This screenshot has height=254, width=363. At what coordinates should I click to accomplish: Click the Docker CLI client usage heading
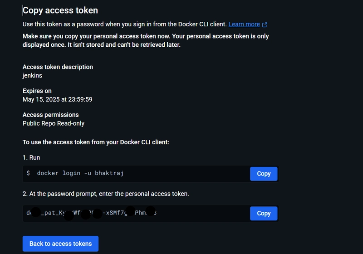pyautogui.click(x=96, y=142)
